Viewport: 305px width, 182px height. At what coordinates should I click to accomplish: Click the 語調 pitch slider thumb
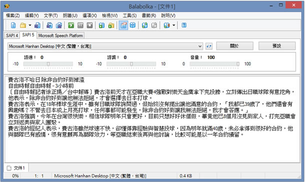(x=131, y=64)
